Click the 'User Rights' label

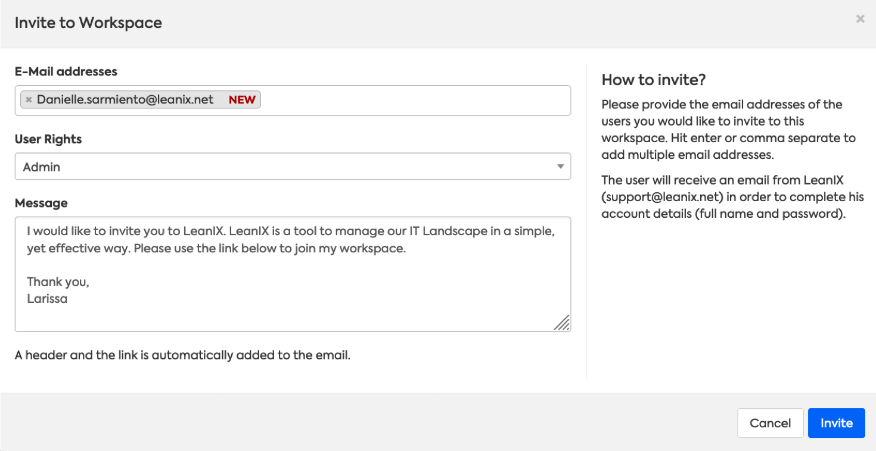point(48,139)
